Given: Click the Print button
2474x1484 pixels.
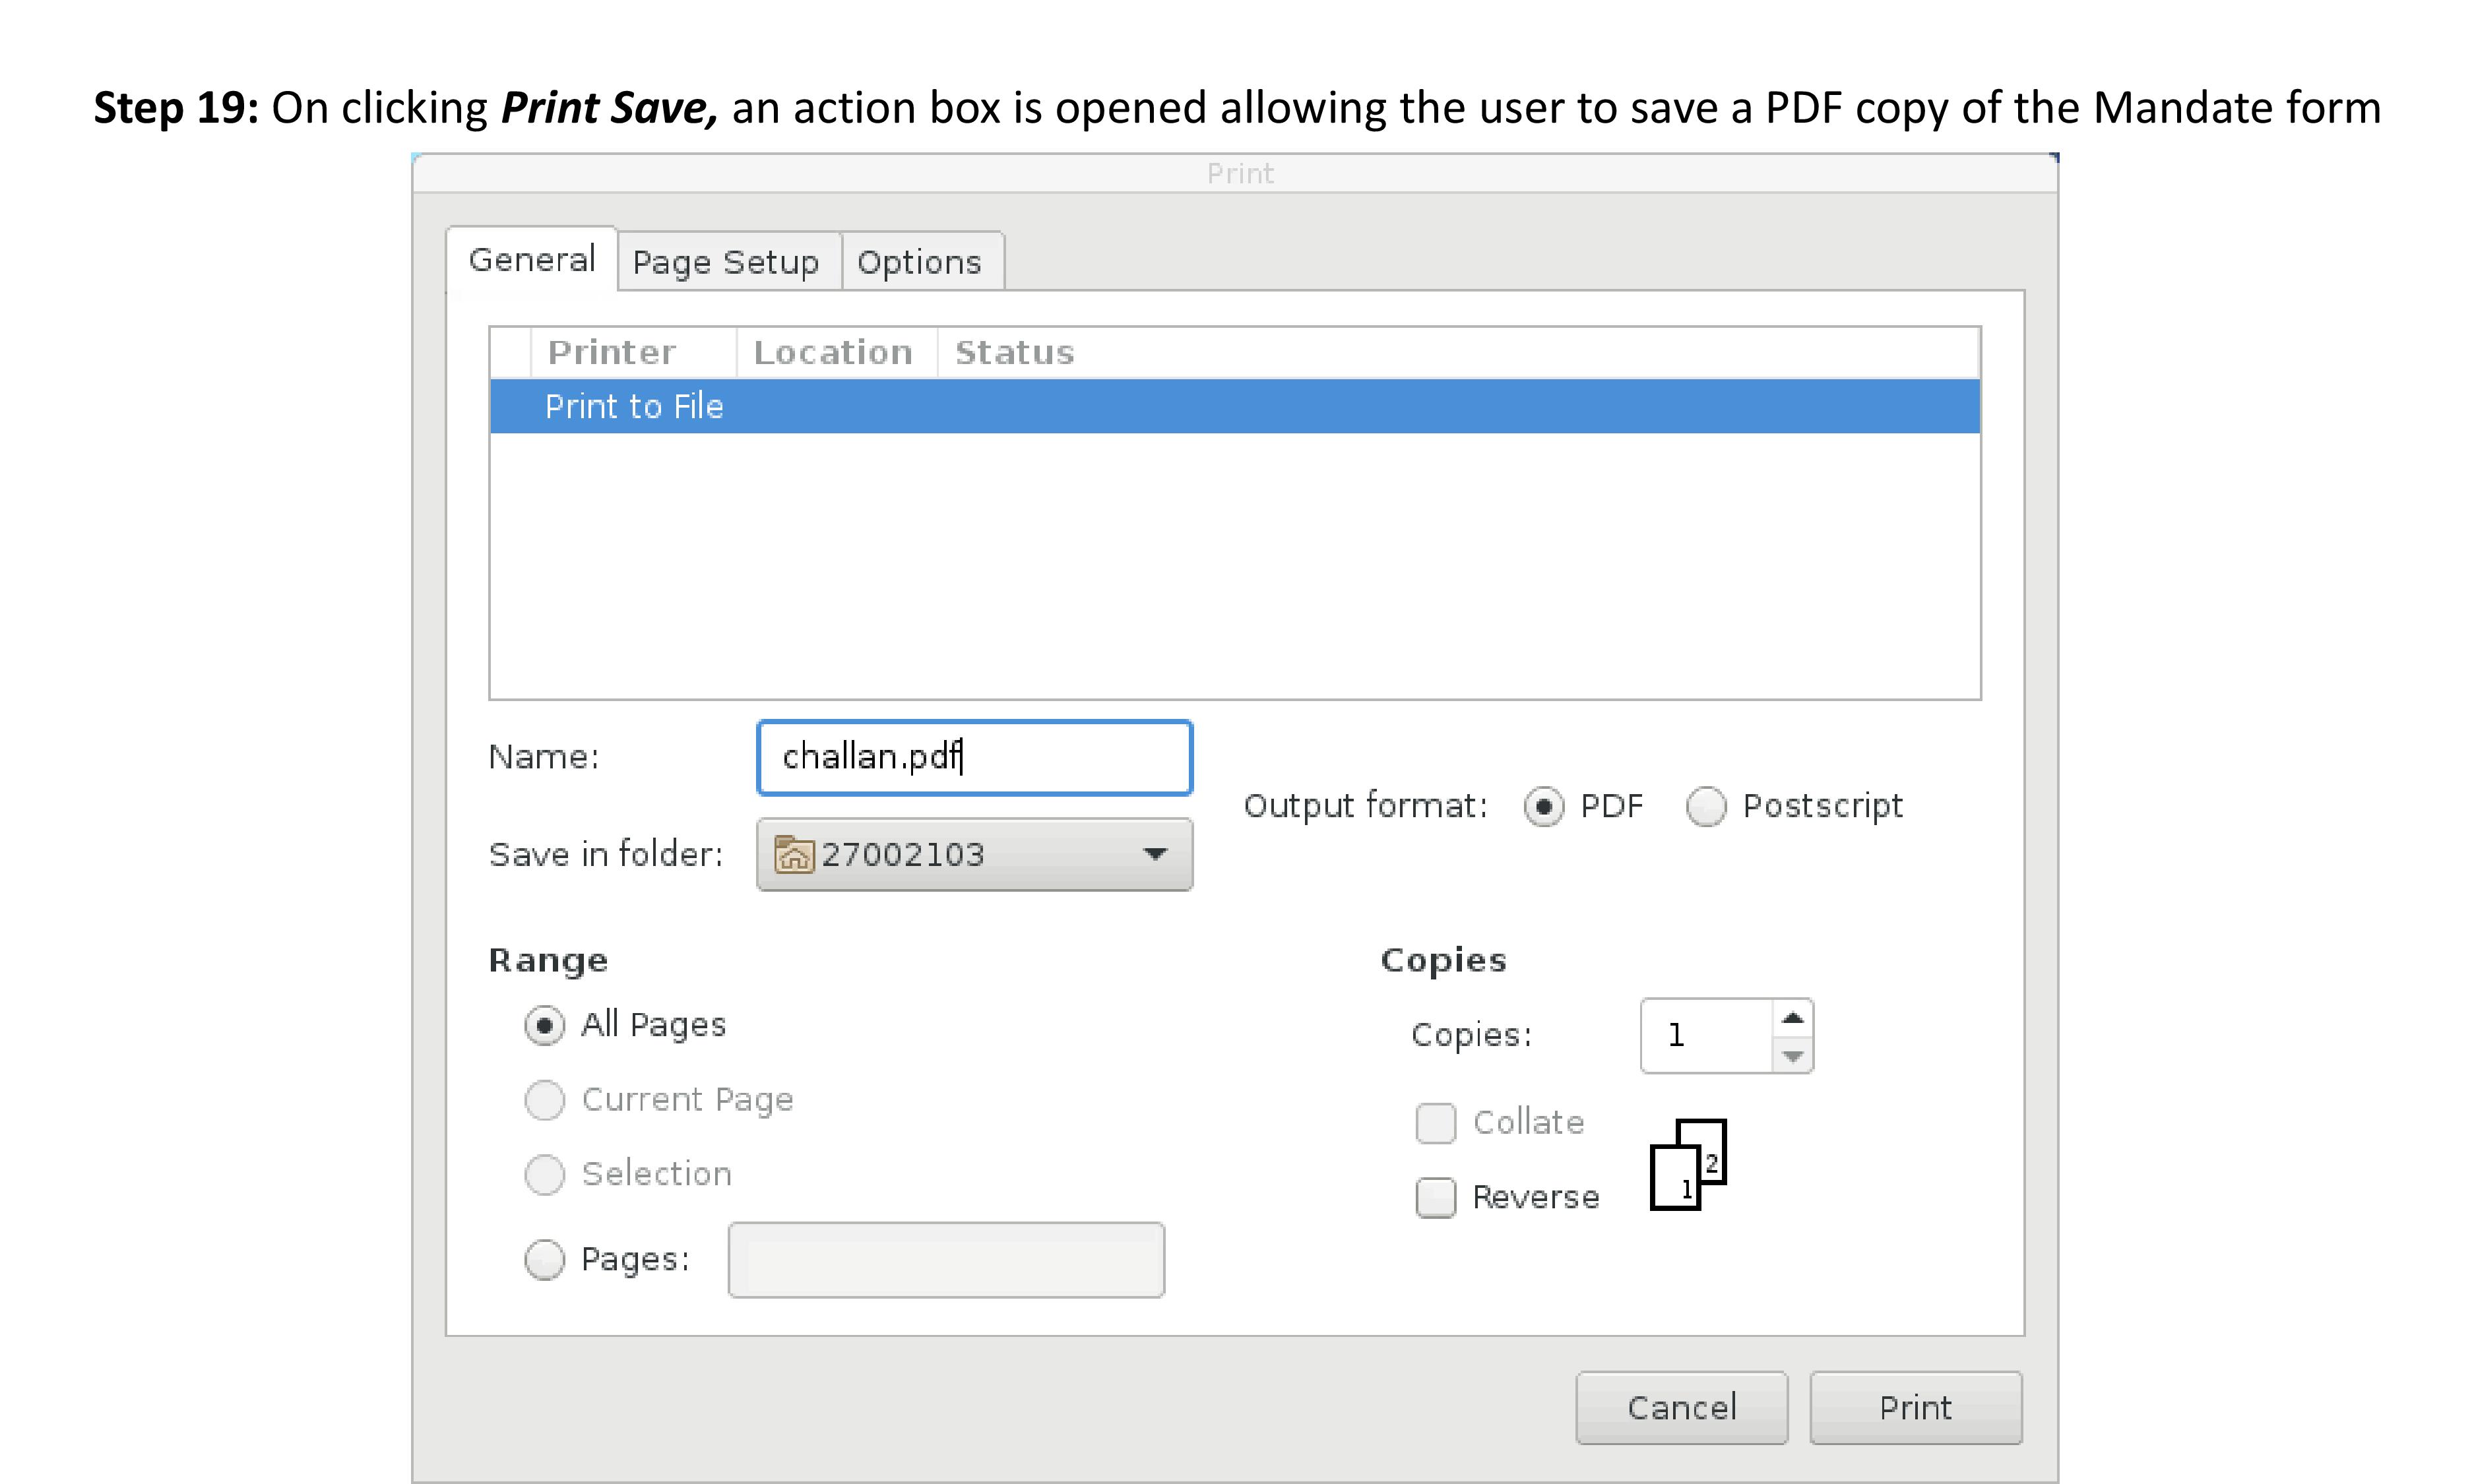Looking at the screenshot, I should pyautogui.click(x=1916, y=1408).
